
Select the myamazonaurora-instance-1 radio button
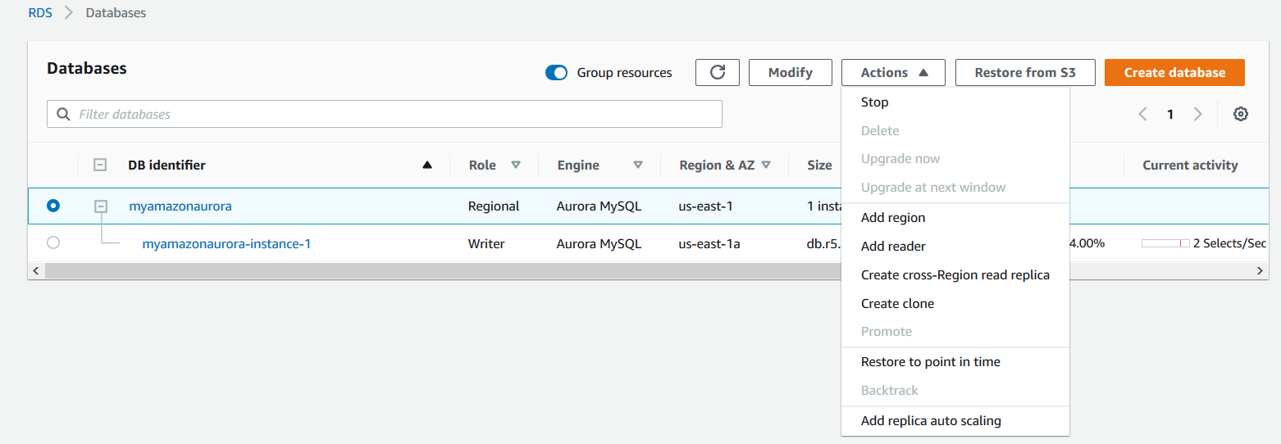53,242
